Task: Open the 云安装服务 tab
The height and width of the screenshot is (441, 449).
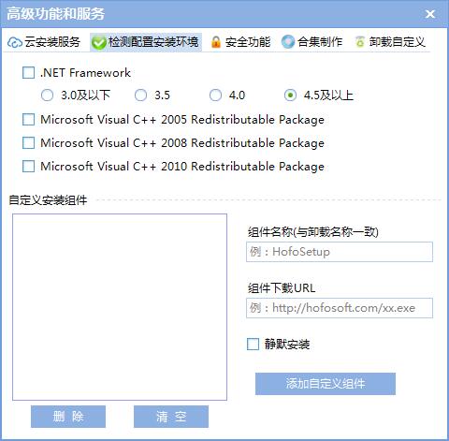Action: (44, 42)
